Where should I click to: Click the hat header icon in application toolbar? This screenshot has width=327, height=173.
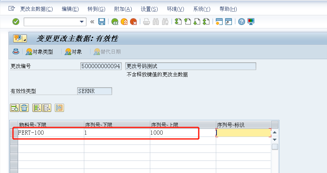point(16,51)
